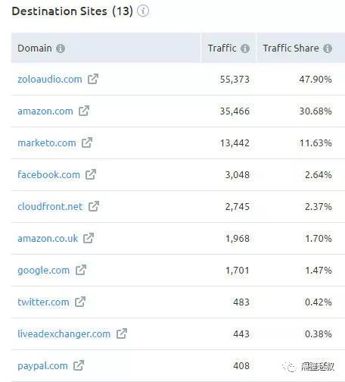This screenshot has width=345, height=382.
Task: Open zoloaudio.com external link icon
Action: coord(93,79)
